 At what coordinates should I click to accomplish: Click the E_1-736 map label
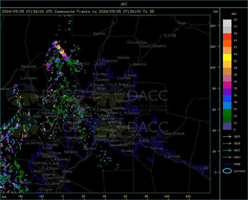[170, 36]
